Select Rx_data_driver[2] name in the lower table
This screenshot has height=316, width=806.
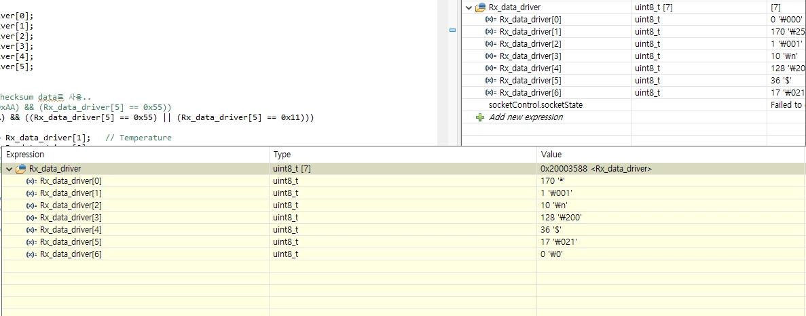[71, 205]
